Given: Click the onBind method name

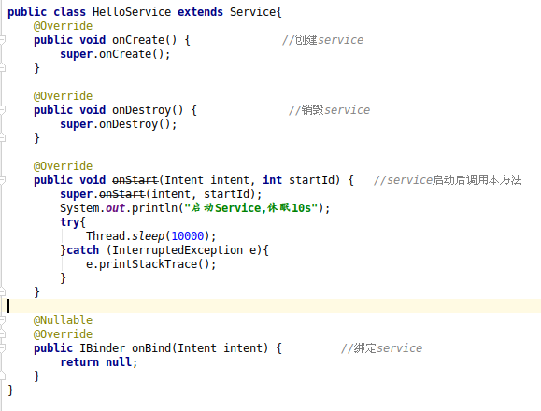Looking at the screenshot, I should coord(151,348).
